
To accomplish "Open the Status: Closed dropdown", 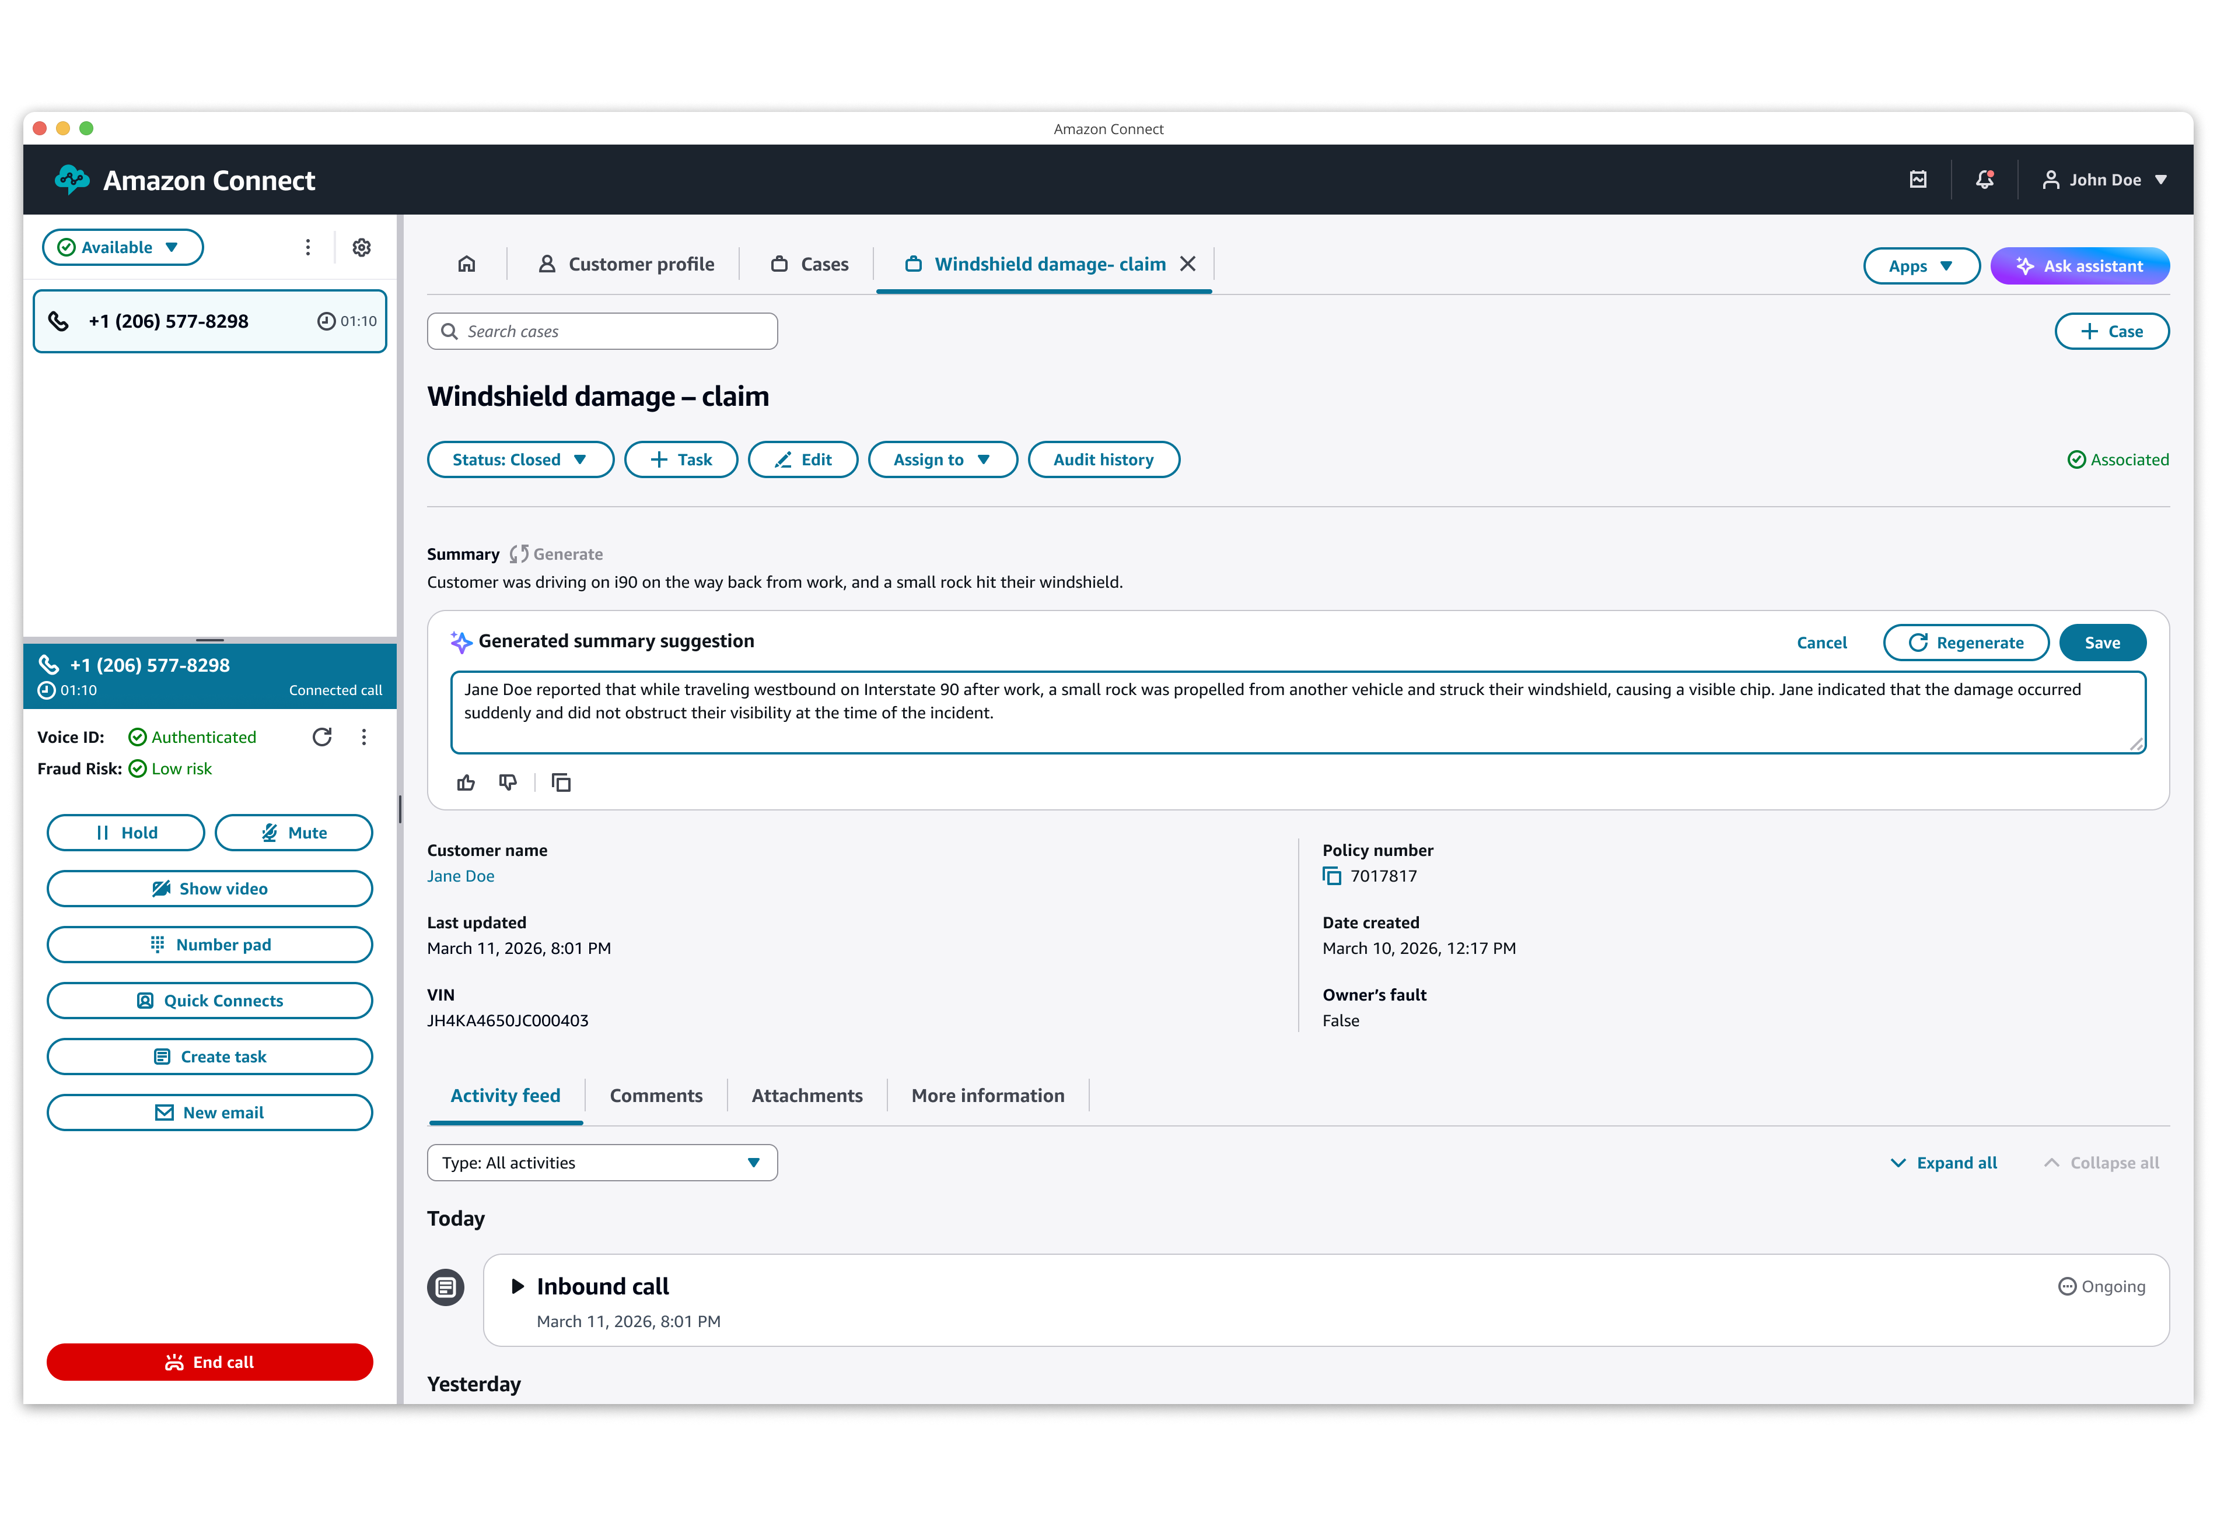I will [520, 459].
